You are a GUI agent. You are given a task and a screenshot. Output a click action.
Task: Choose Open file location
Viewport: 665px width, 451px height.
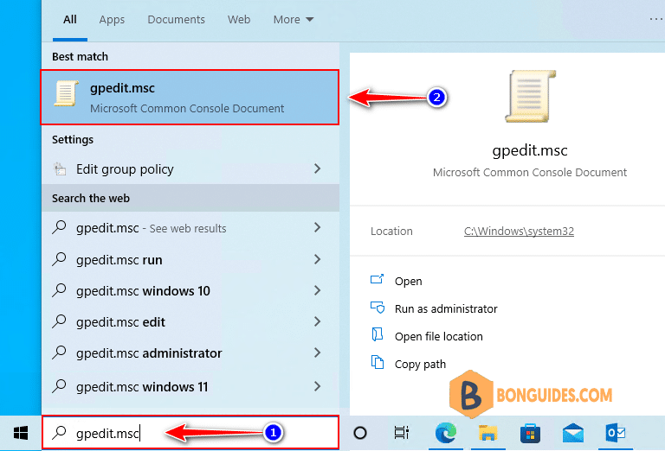coord(438,336)
